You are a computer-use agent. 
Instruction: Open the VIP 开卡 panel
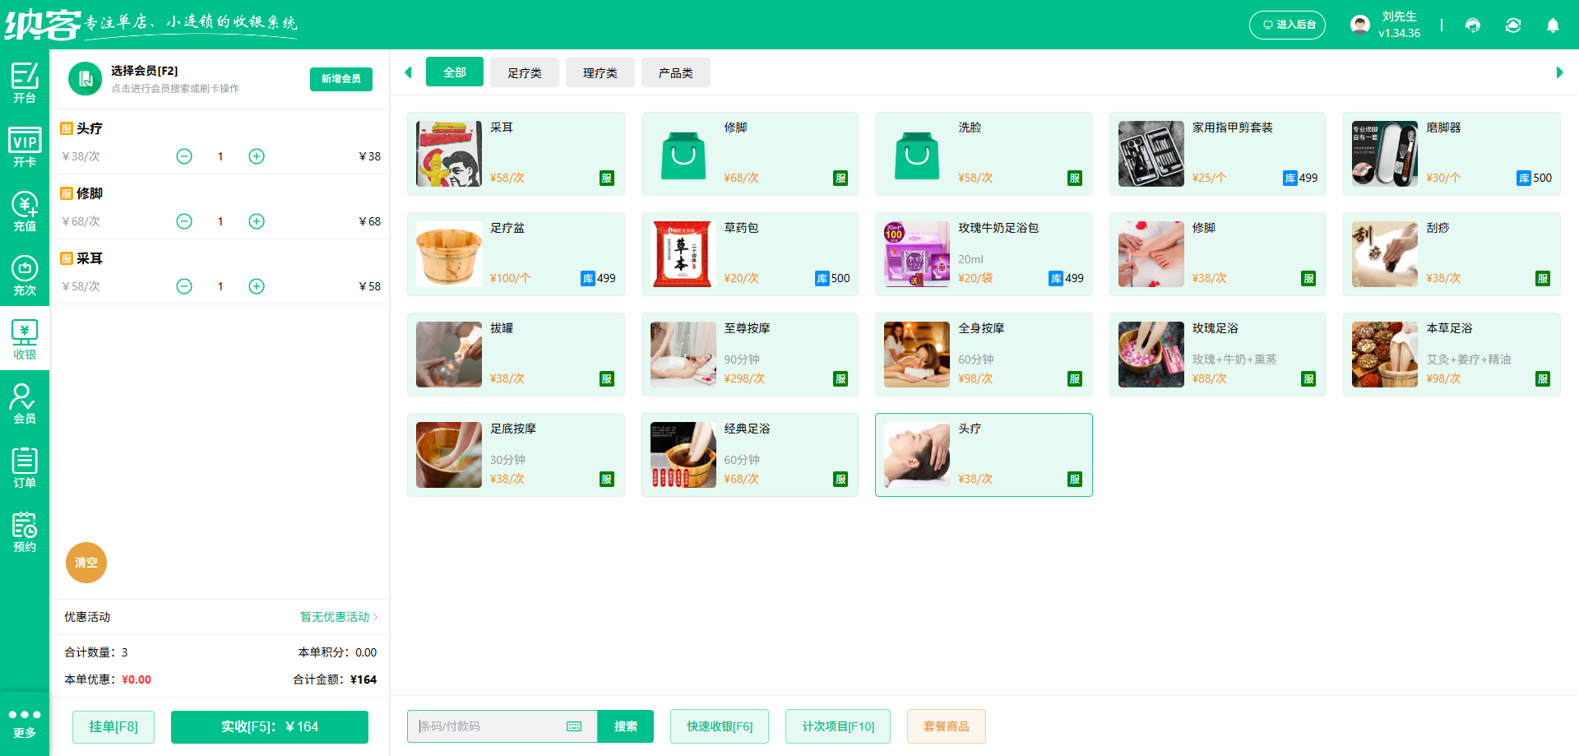pyautogui.click(x=25, y=145)
